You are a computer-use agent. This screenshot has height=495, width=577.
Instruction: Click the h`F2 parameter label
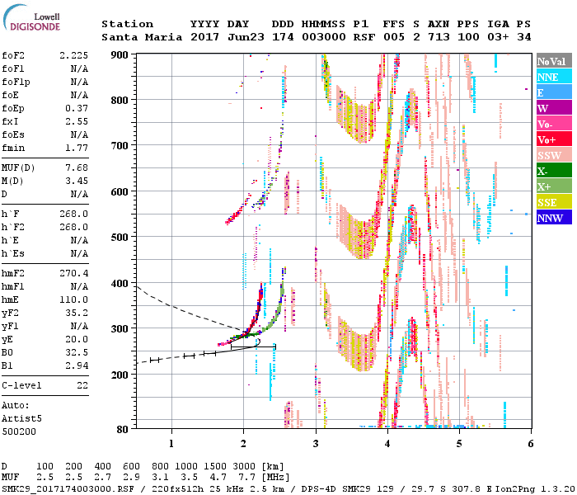pyautogui.click(x=13, y=227)
